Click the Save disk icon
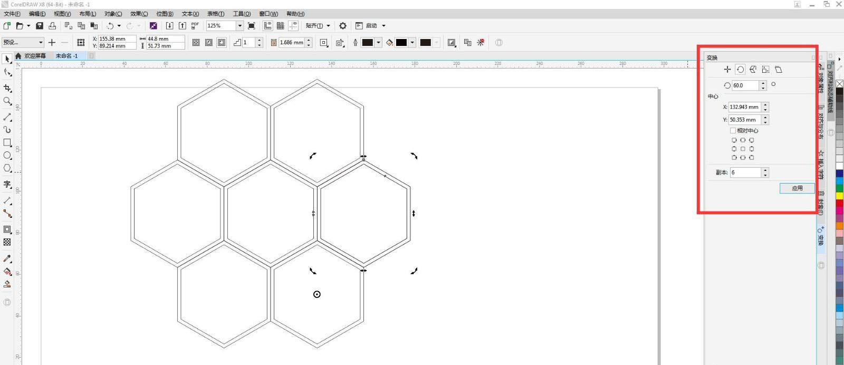 (40, 26)
